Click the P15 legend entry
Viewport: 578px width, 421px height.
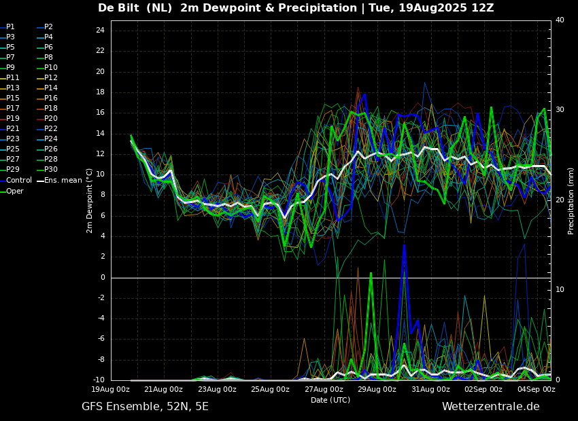click(x=10, y=98)
